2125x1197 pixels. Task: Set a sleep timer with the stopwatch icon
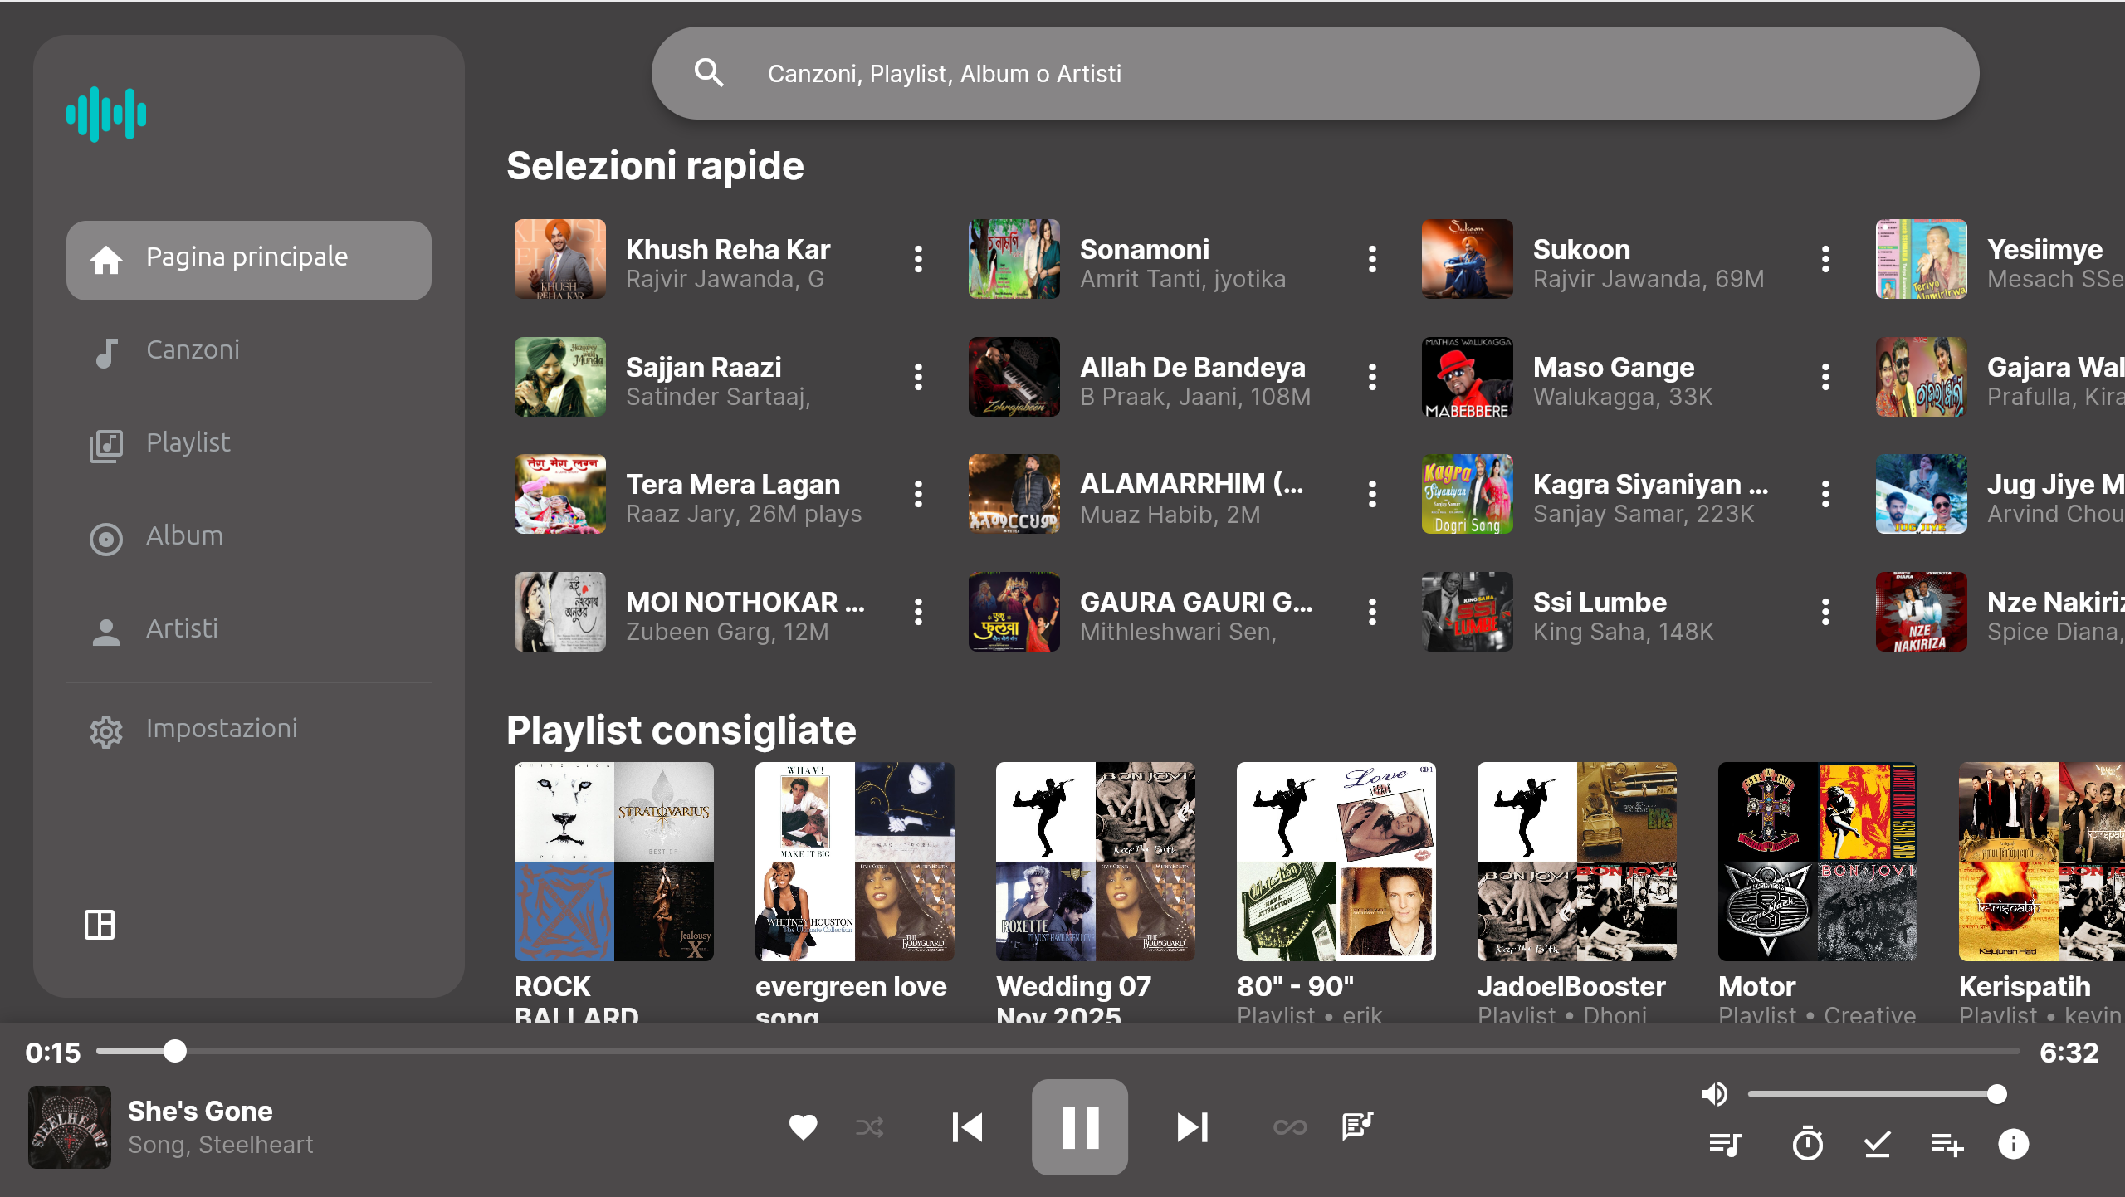pyautogui.click(x=1806, y=1144)
